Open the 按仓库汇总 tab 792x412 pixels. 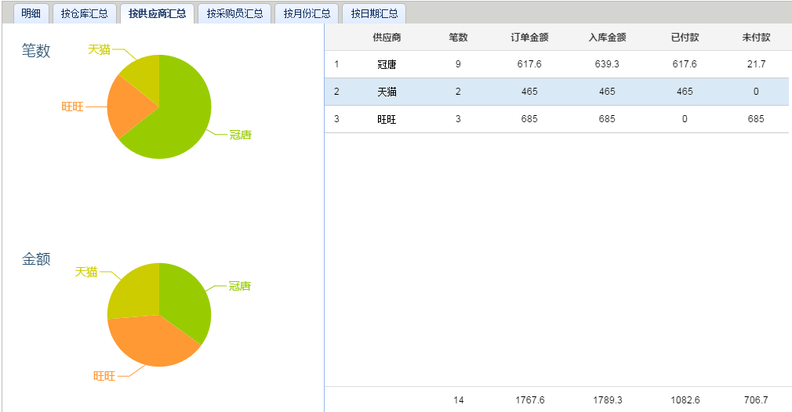85,13
